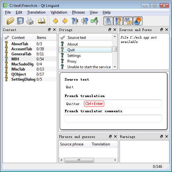
Task: Float the Context panel
Action: 49,30
